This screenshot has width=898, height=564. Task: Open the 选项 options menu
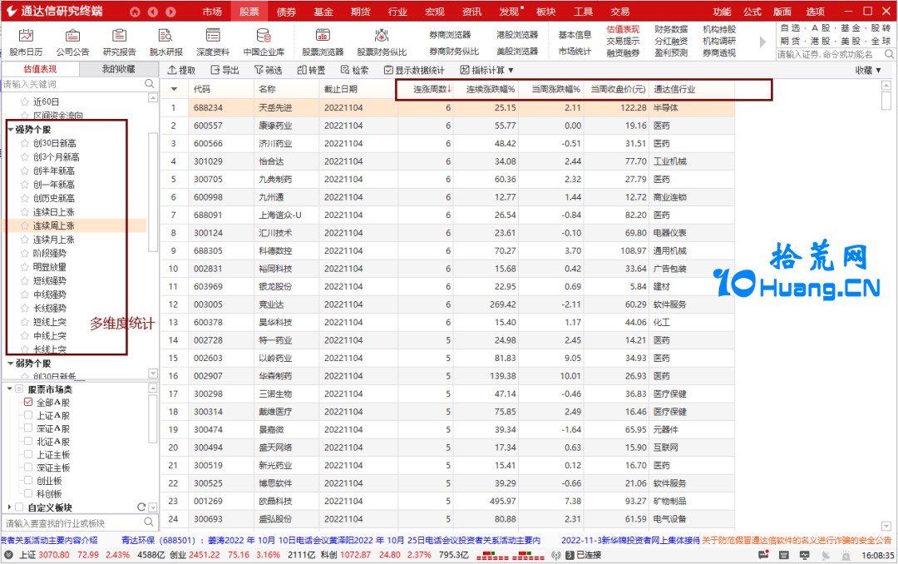click(816, 12)
